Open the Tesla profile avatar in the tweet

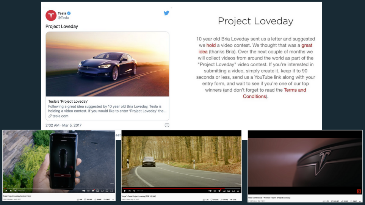click(x=51, y=16)
